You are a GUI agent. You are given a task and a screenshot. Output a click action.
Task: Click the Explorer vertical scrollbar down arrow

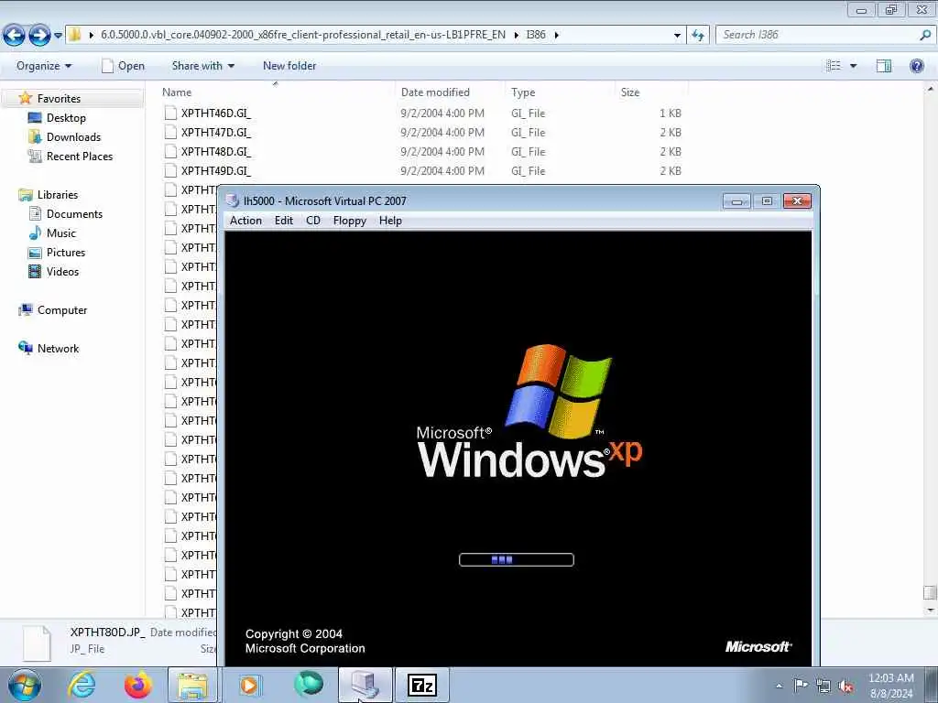pos(930,611)
